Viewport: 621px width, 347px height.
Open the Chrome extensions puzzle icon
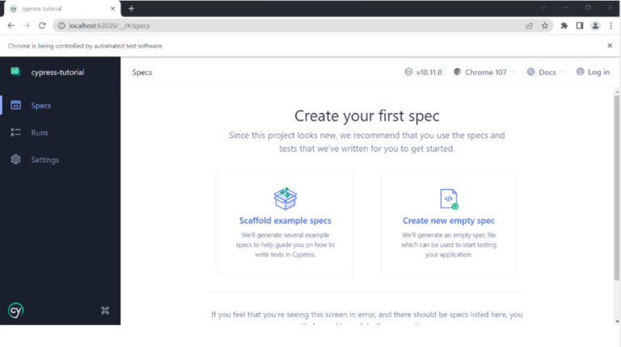point(564,25)
